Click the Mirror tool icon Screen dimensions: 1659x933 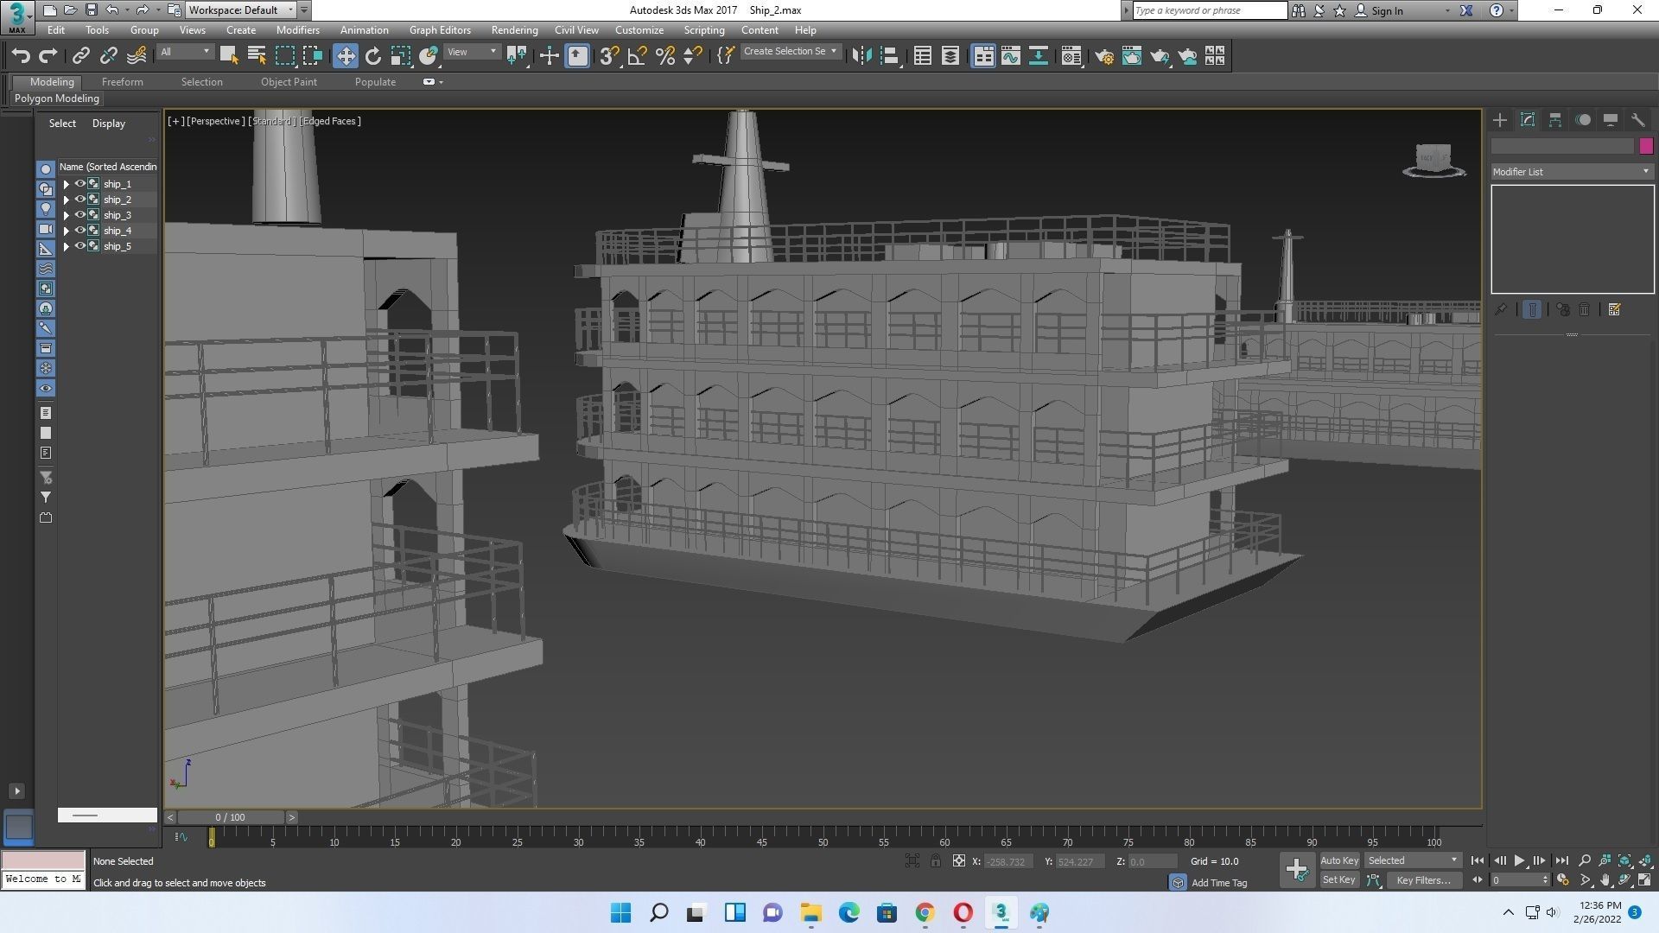[x=861, y=56]
